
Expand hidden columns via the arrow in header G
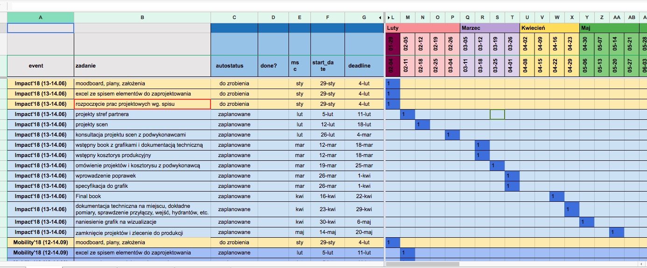click(x=380, y=18)
